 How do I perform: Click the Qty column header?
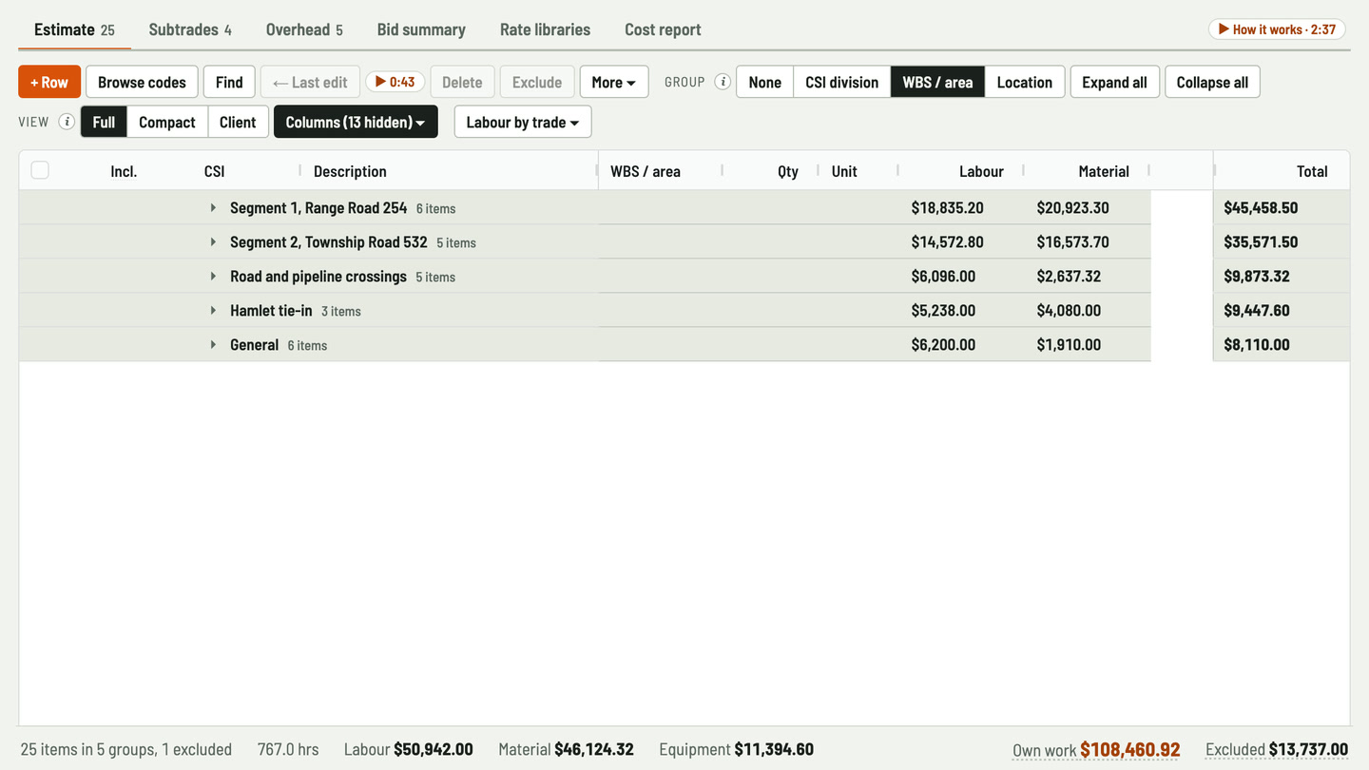(x=788, y=171)
